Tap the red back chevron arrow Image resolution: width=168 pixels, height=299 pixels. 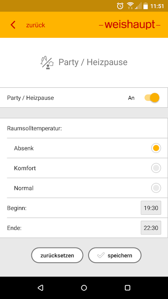pos(13,25)
